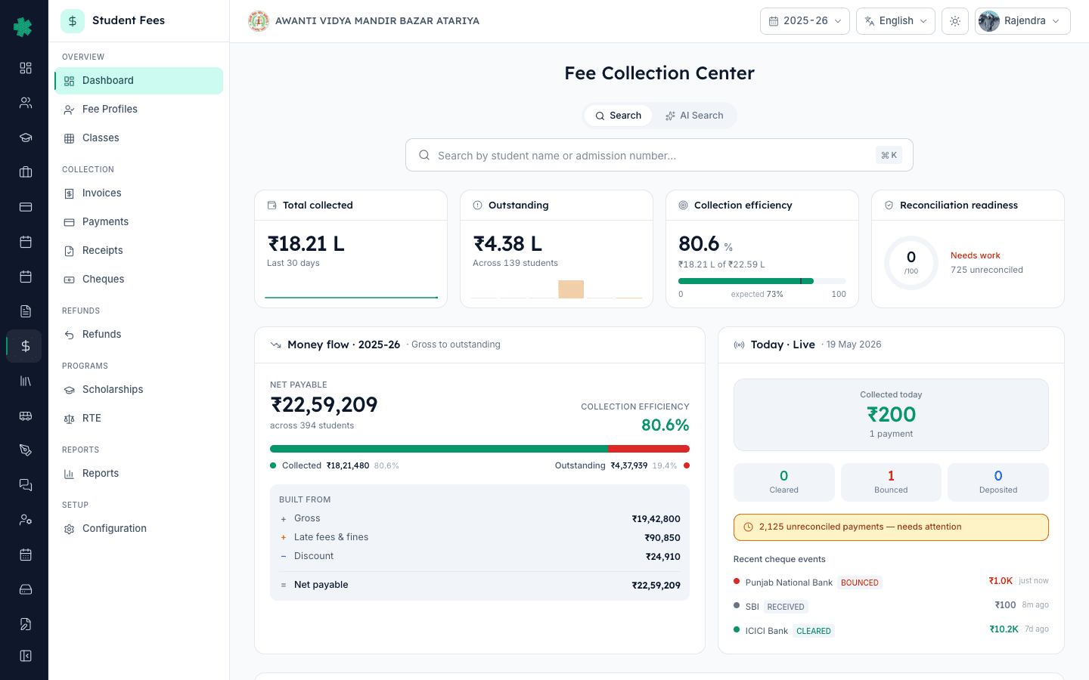The image size is (1089, 680).
Task: Click the green asterisk app logo
Action: (x=23, y=27)
